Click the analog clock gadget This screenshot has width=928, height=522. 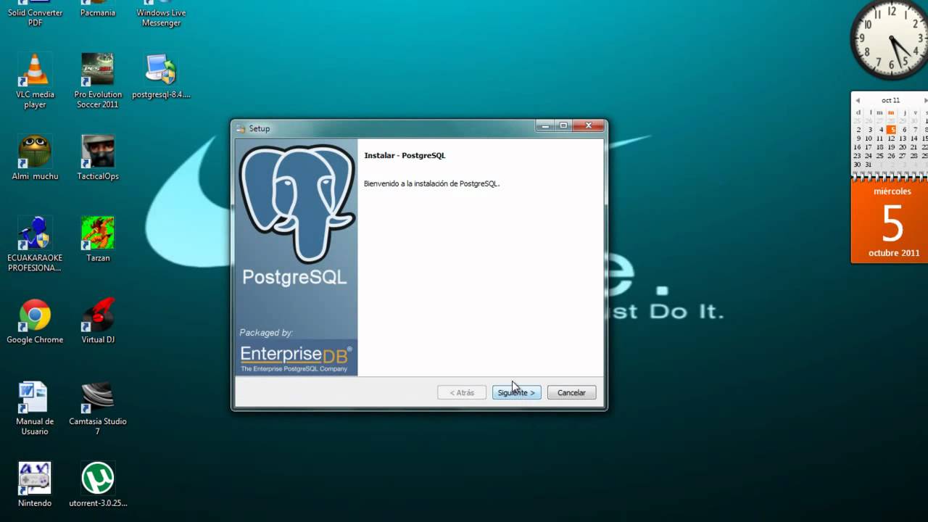coord(890,41)
